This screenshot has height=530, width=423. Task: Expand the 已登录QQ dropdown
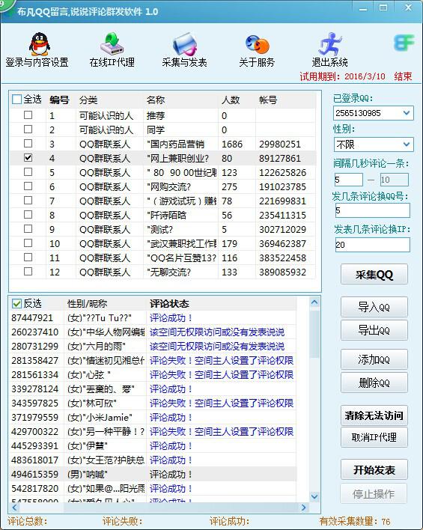407,113
